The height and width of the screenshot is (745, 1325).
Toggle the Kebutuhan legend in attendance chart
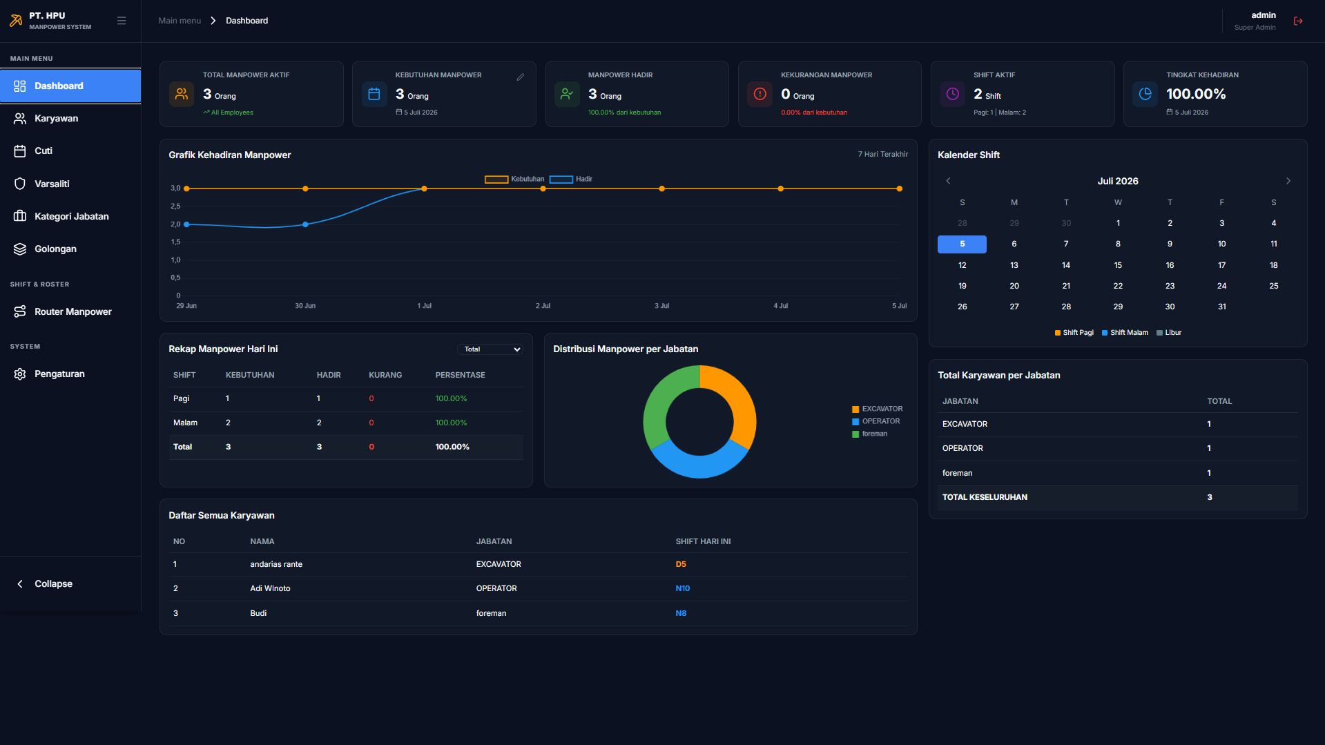(514, 179)
